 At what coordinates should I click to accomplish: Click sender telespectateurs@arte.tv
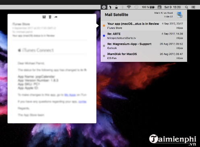tap(122, 38)
